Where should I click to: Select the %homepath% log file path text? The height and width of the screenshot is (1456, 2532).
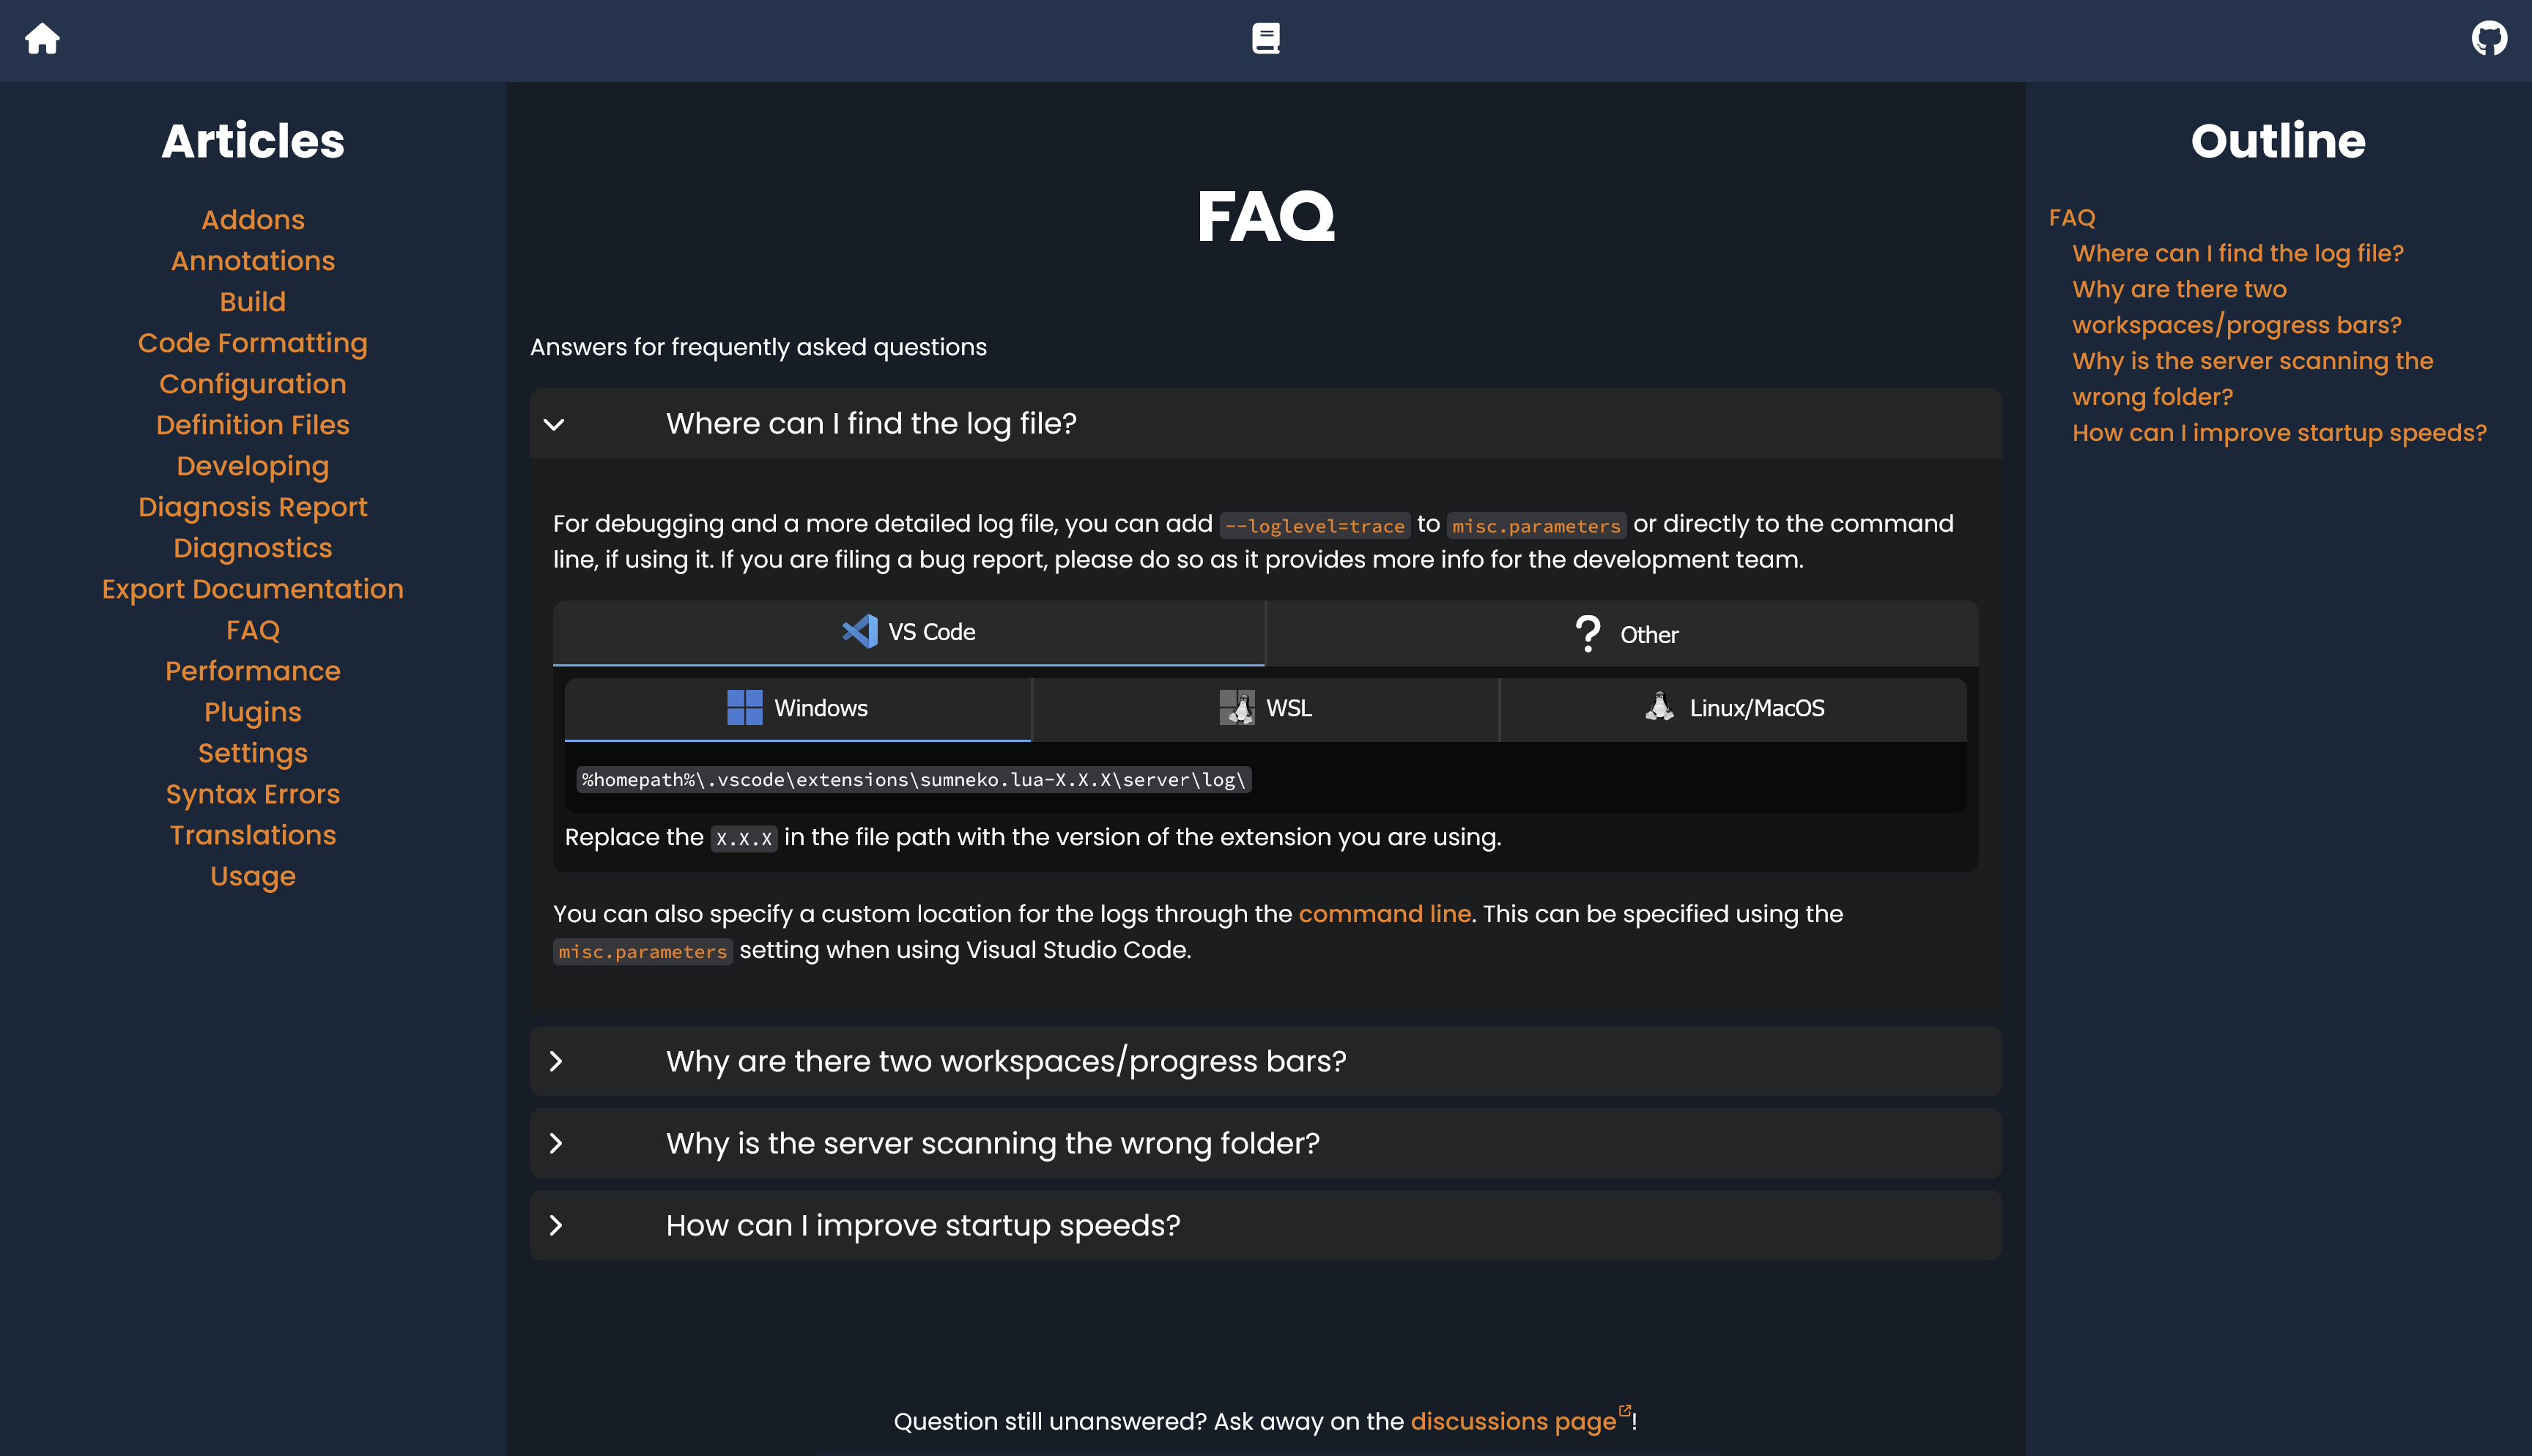pyautogui.click(x=913, y=780)
